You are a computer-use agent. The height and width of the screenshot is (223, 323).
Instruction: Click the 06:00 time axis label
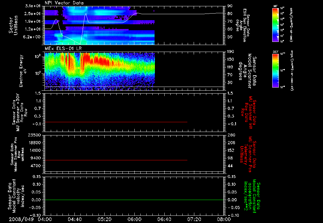134,219
